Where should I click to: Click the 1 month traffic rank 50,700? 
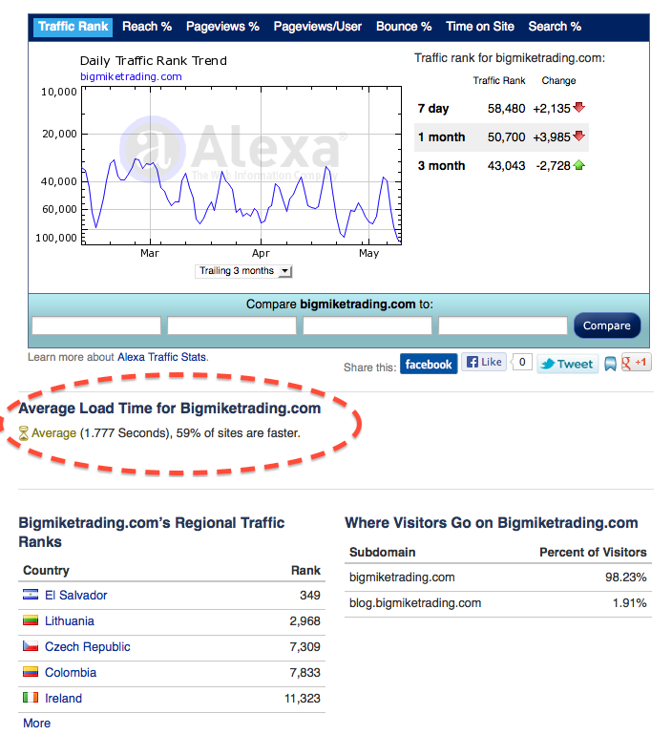506,137
